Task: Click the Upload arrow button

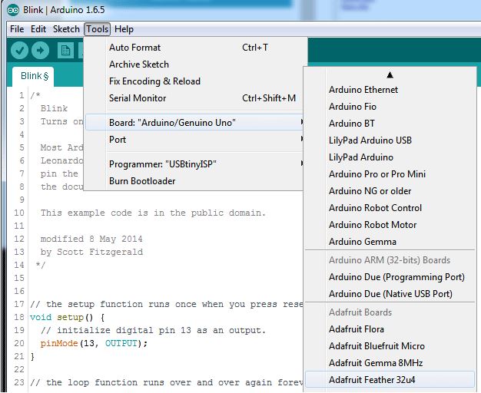Action: 40,51
